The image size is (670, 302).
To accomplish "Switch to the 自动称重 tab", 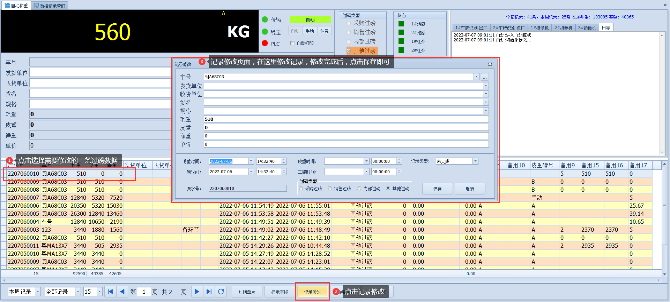I will [x=16, y=6].
